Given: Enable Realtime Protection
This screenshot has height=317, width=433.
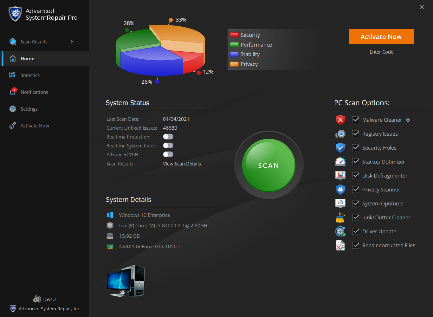Looking at the screenshot, I should [168, 136].
